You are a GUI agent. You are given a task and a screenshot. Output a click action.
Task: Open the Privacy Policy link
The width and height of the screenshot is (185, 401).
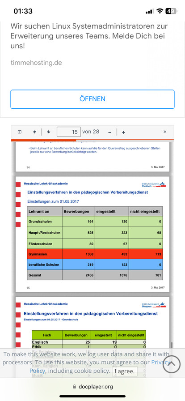tap(100, 367)
